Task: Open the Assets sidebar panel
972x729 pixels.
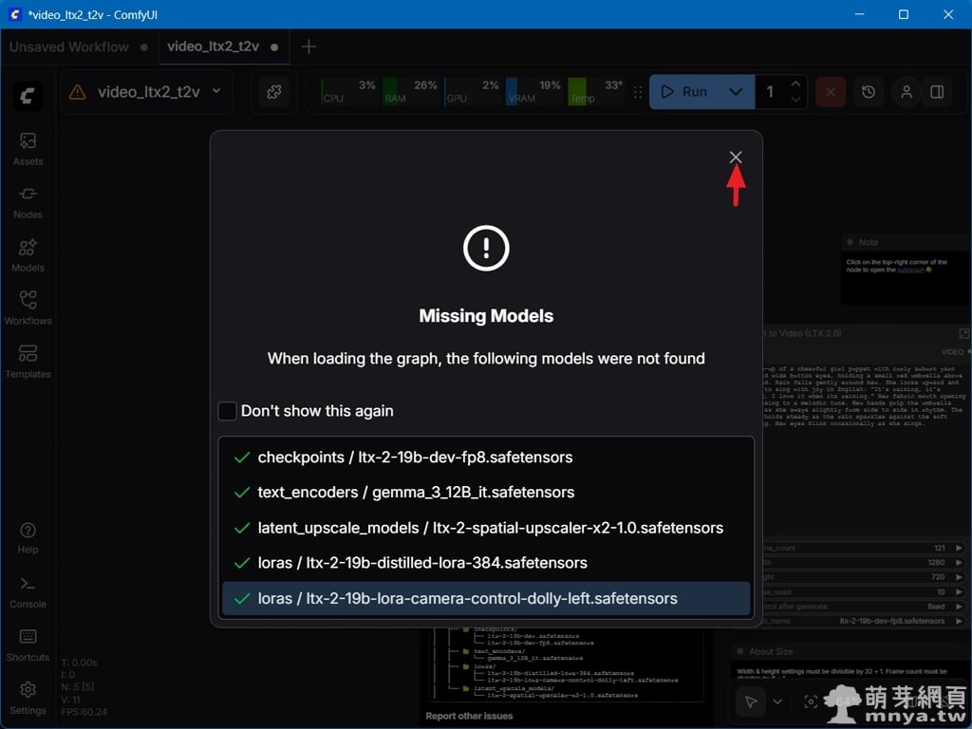Action: (28, 148)
